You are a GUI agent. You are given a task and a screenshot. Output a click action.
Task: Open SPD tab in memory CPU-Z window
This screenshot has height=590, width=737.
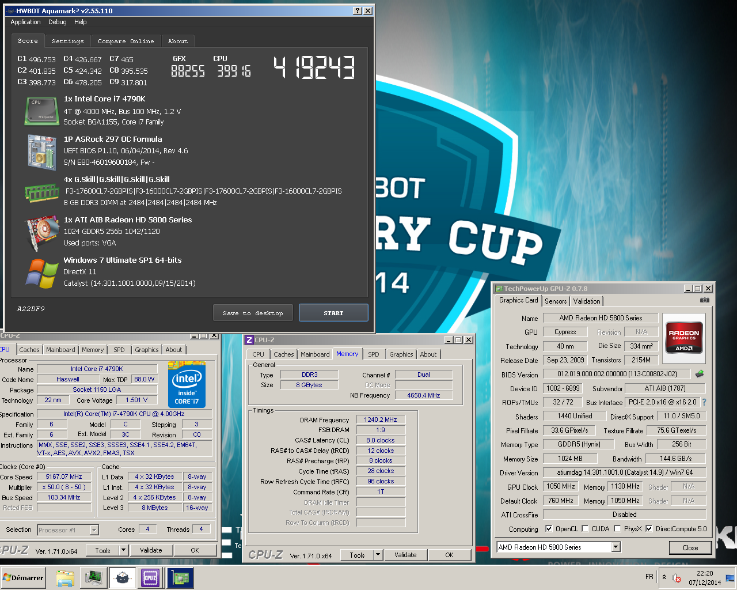374,354
